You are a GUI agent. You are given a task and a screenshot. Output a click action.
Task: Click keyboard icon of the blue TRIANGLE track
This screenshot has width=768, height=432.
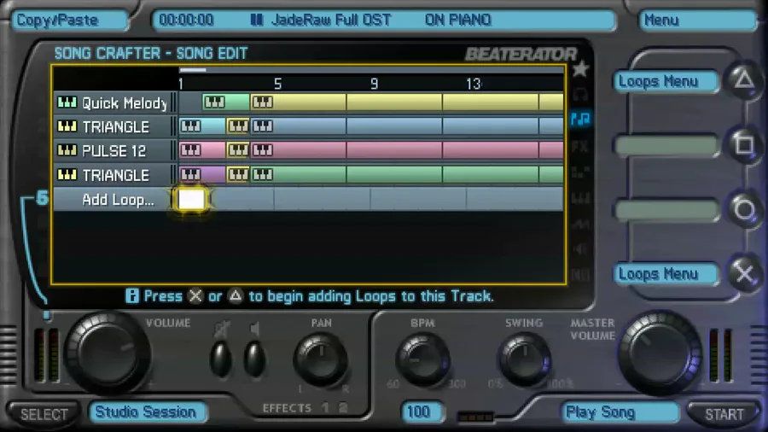67,126
